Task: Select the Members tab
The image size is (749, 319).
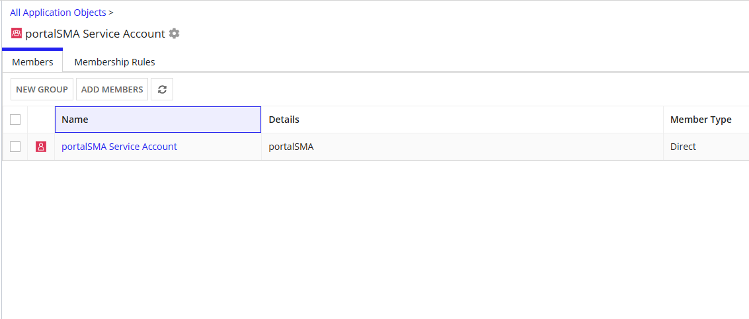Action: pos(32,62)
